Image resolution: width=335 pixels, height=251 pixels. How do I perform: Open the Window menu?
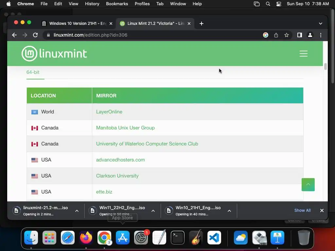click(178, 4)
